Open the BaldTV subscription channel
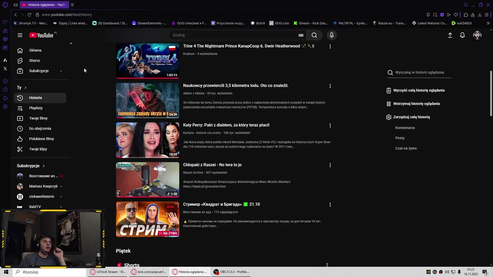The width and height of the screenshot is (493, 277). (x=40, y=207)
